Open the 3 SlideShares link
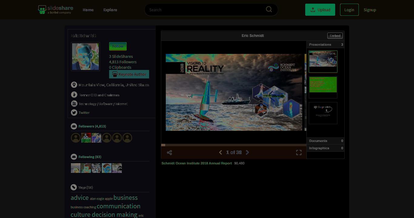The image size is (414, 218). point(121,56)
